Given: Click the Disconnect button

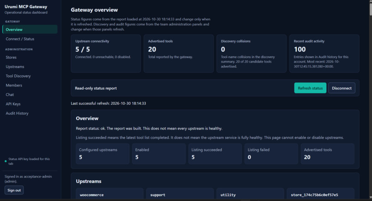Looking at the screenshot, I should click(342, 88).
